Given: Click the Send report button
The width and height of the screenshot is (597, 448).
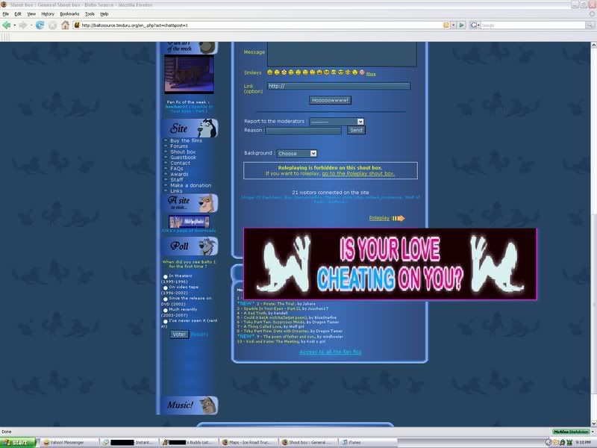Looking at the screenshot, I should 356,130.
